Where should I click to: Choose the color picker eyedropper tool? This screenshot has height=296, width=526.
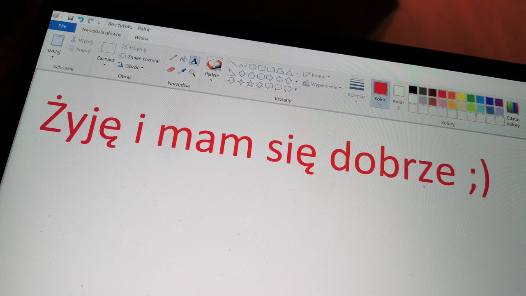[x=182, y=72]
